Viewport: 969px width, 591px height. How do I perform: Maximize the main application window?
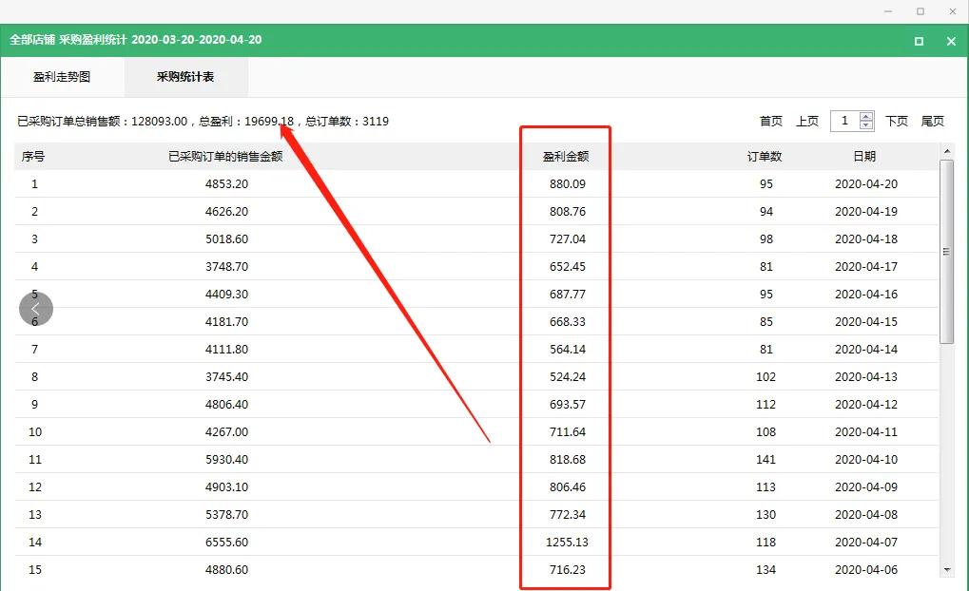(919, 11)
